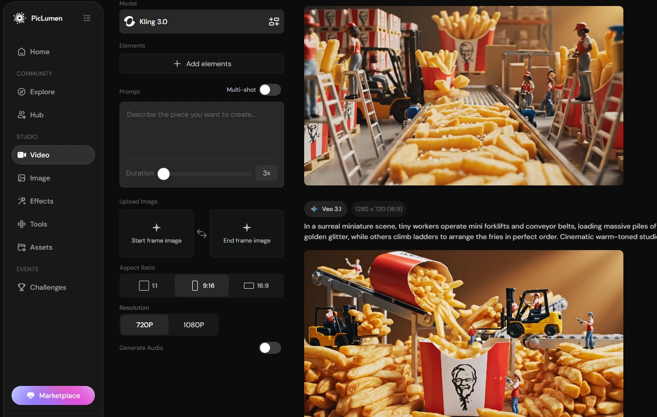Click the switch model arrows icon
Screen dimensions: 657x417
[274, 22]
